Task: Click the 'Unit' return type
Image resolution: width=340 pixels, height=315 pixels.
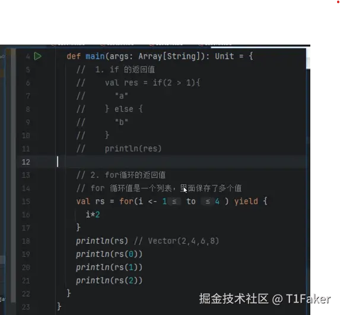Action: (224, 56)
